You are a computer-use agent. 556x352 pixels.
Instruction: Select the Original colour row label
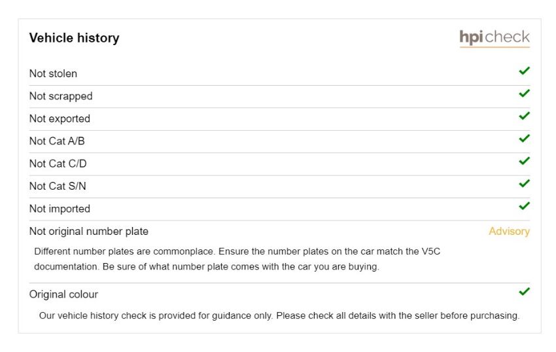pyautogui.click(x=63, y=294)
